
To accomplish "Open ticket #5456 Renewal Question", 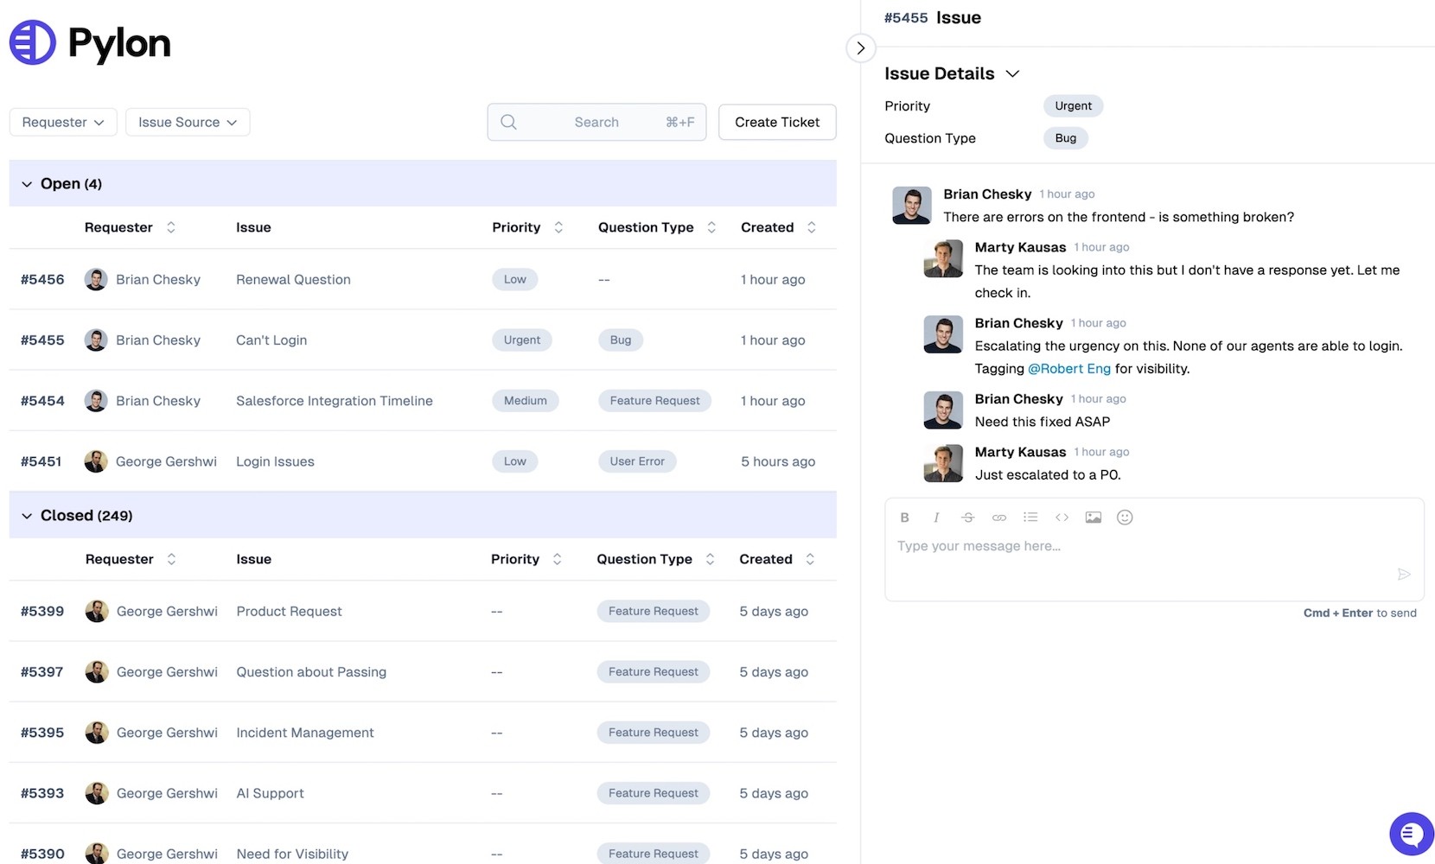I will click(x=423, y=279).
